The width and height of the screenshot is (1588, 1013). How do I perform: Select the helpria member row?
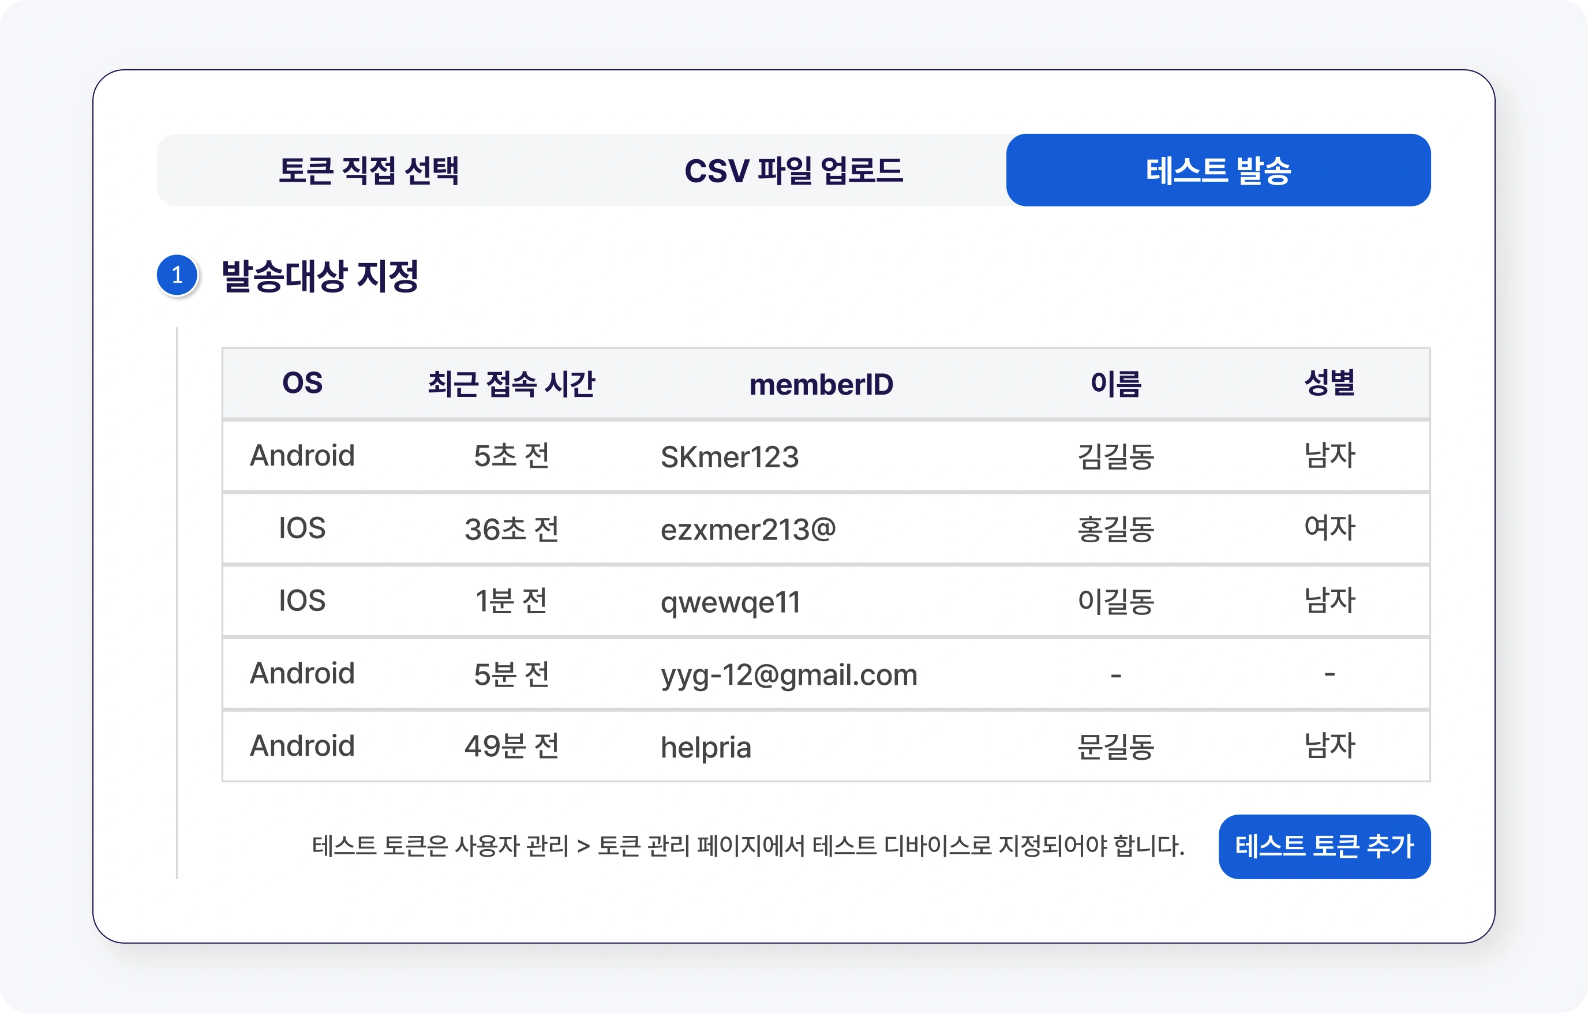(826, 746)
